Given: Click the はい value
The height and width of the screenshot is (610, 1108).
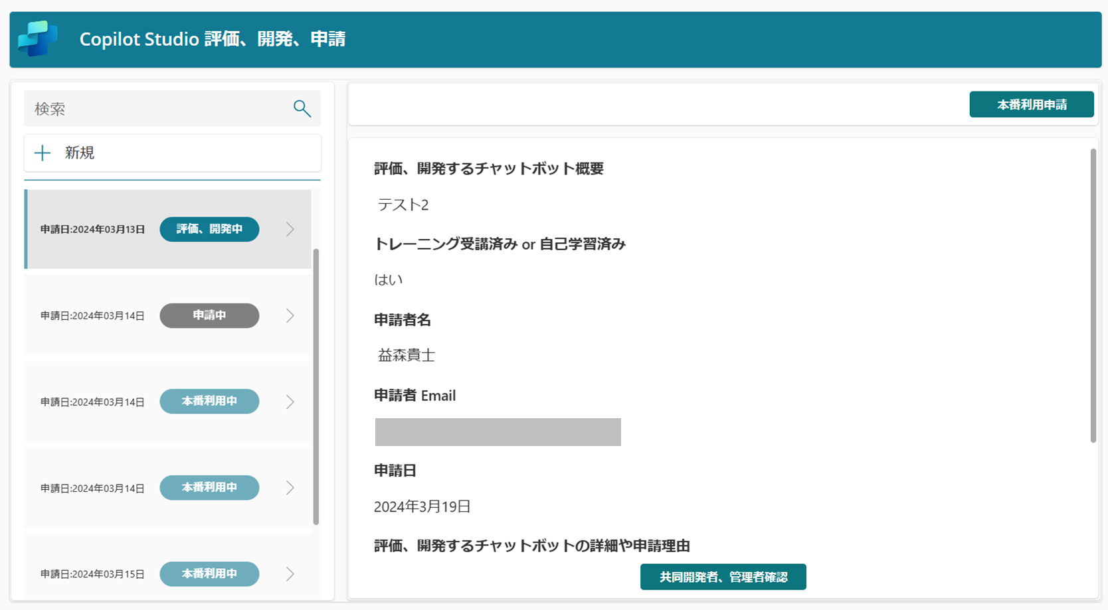Looking at the screenshot, I should 389,279.
